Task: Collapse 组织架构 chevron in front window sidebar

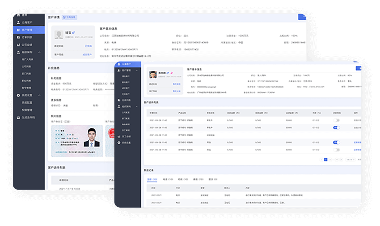Action: 137,106
